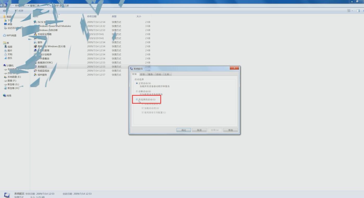Select the 系统配置 file icon in list
This screenshot has width=364, height=198.
coord(35,67)
